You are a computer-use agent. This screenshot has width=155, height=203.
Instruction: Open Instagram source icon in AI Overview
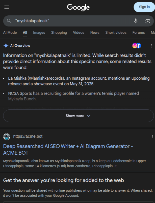(135, 46)
